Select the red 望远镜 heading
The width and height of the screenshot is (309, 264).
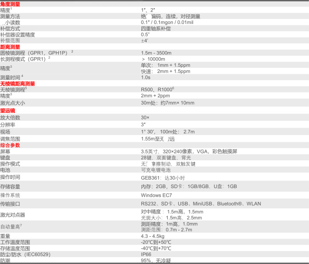(x=8, y=111)
